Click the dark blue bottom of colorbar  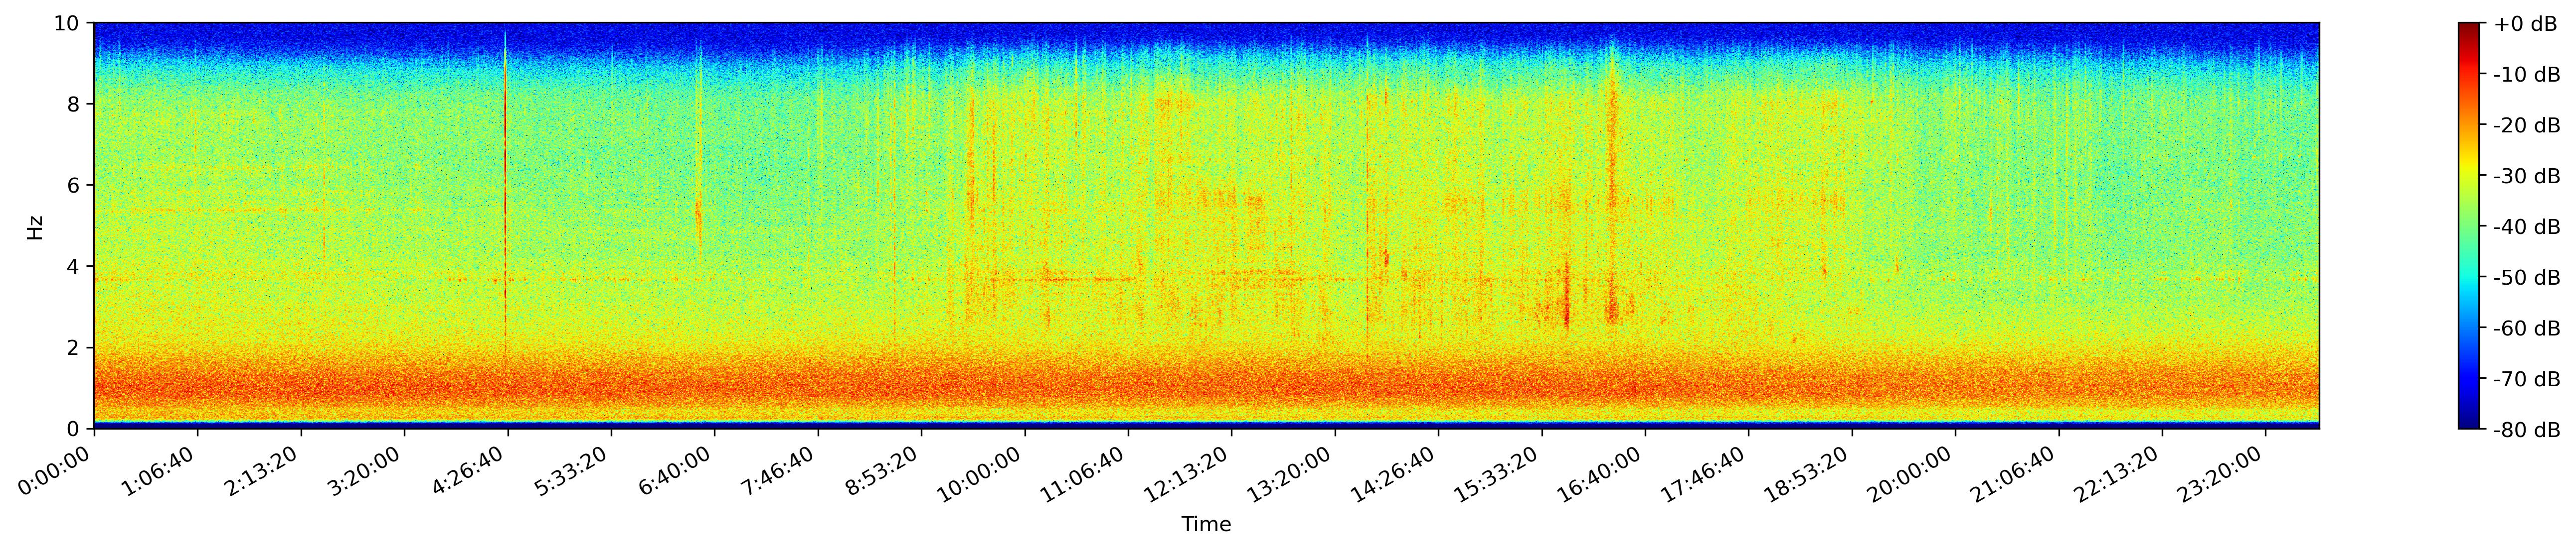coord(2468,421)
